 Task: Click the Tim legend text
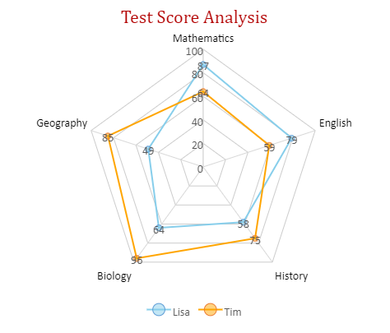[x=233, y=312]
